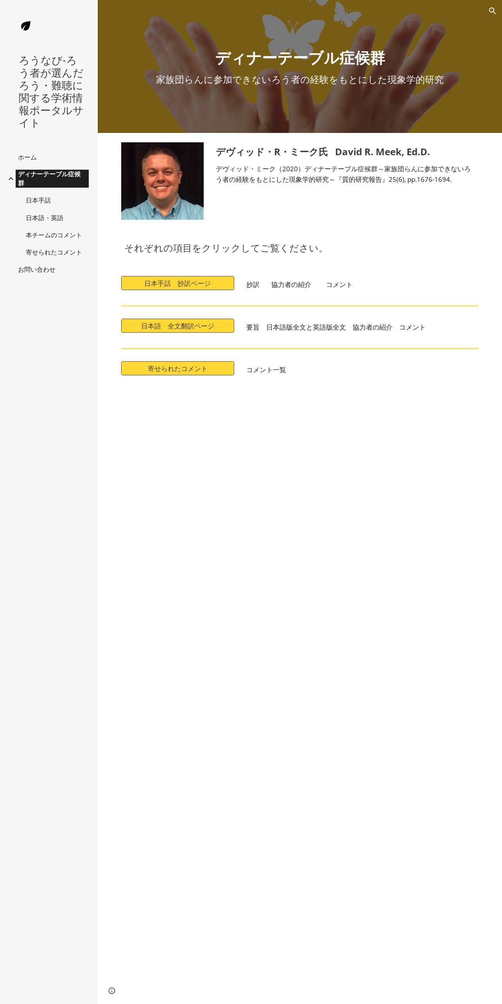Open 日本語・英語 sidebar subpage

click(45, 218)
